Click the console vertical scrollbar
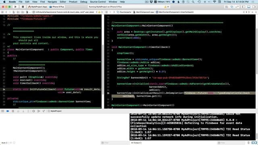Viewport: 258px width, 145px height. [257, 136]
